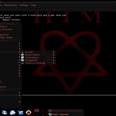The height and width of the screenshot is (116, 116).
Task: Click the arrow of the highlighted games menu row
Action: click(19, 52)
